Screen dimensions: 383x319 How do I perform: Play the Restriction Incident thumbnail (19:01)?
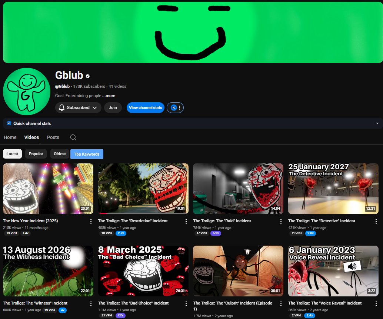tap(143, 189)
